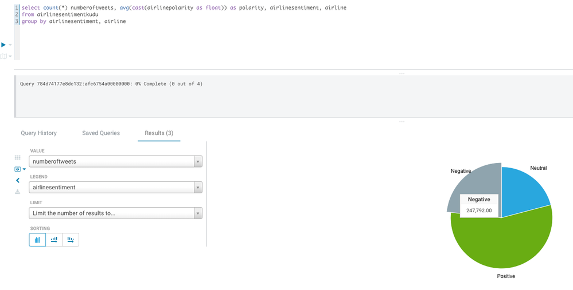Switch to results grid view icon
Screen dimensions: 573x290
pyautogui.click(x=18, y=157)
